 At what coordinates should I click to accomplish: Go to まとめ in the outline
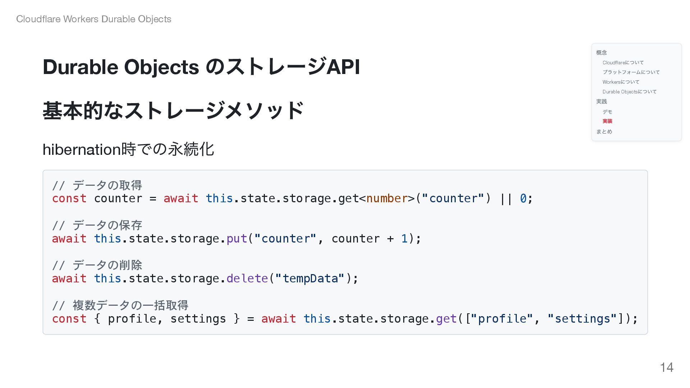(x=604, y=131)
